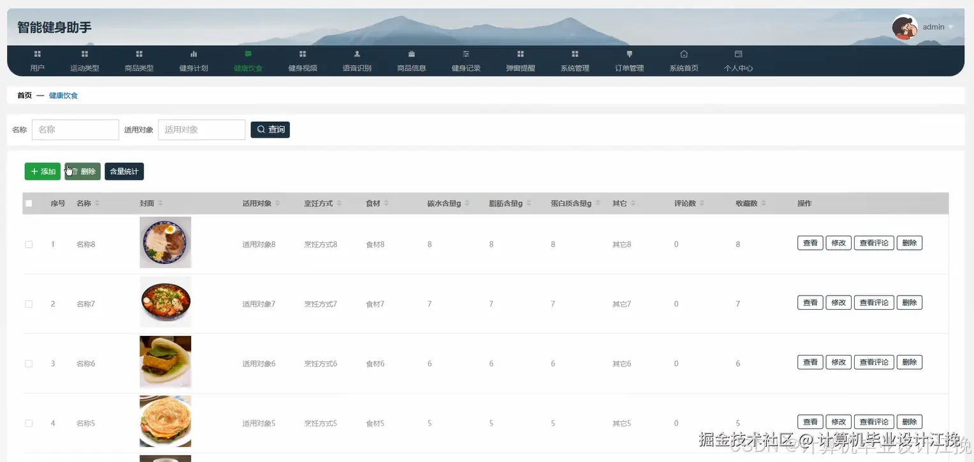Click 查看 for row 名称7
Viewport: 974px width, 462px height.
pos(810,303)
